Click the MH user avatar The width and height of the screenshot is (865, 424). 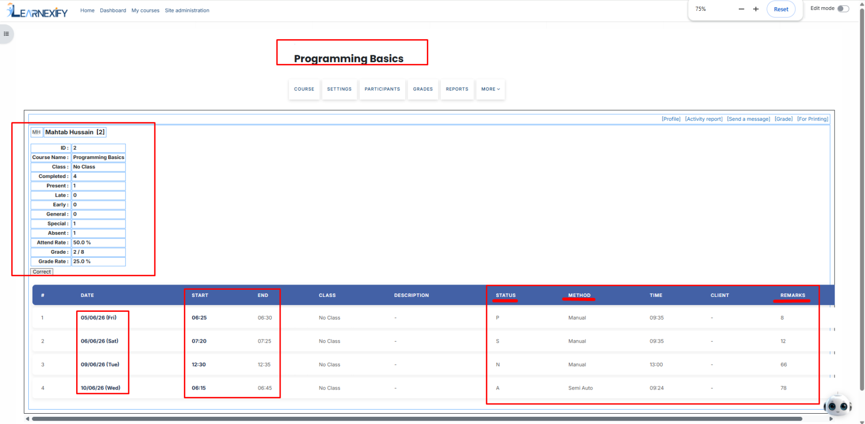[x=36, y=132]
